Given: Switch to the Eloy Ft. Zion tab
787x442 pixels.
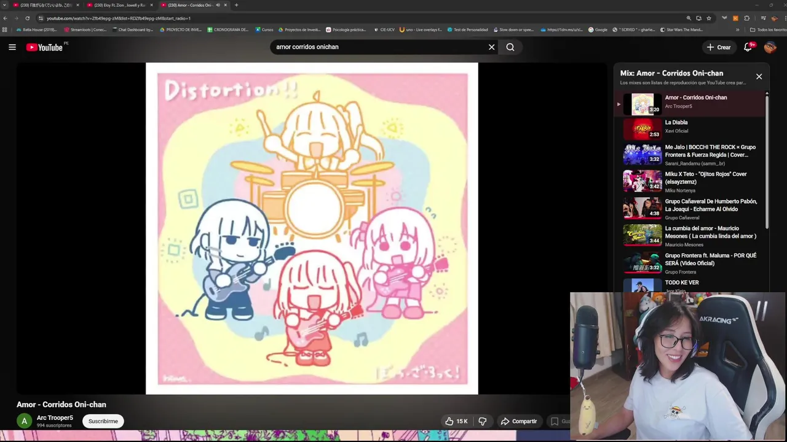Looking at the screenshot, I should 119,5.
